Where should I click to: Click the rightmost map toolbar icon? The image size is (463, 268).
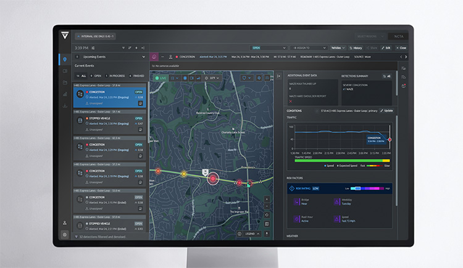(267, 78)
